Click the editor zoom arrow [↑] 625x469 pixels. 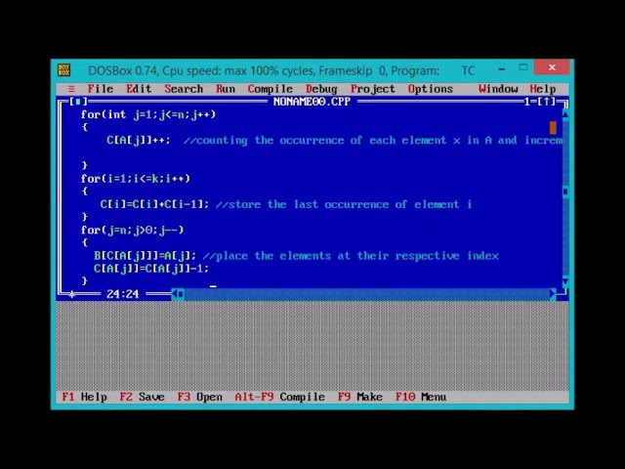click(547, 102)
